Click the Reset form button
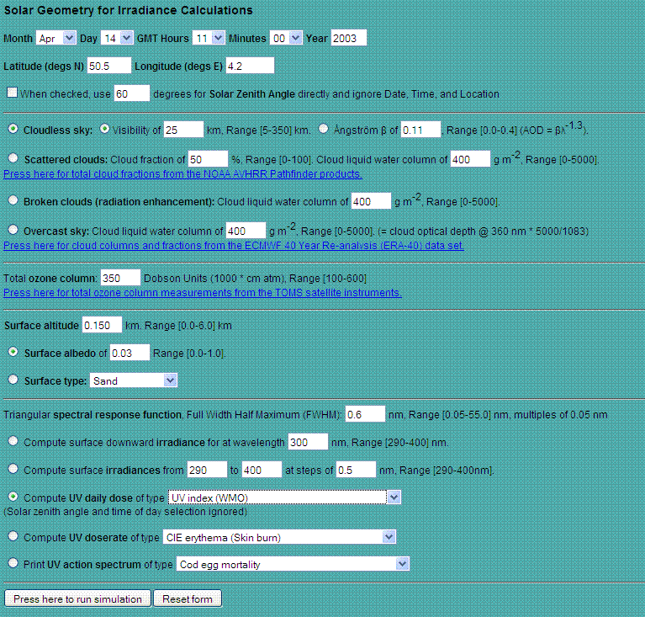Image resolution: width=645 pixels, height=617 pixels. 189,598
